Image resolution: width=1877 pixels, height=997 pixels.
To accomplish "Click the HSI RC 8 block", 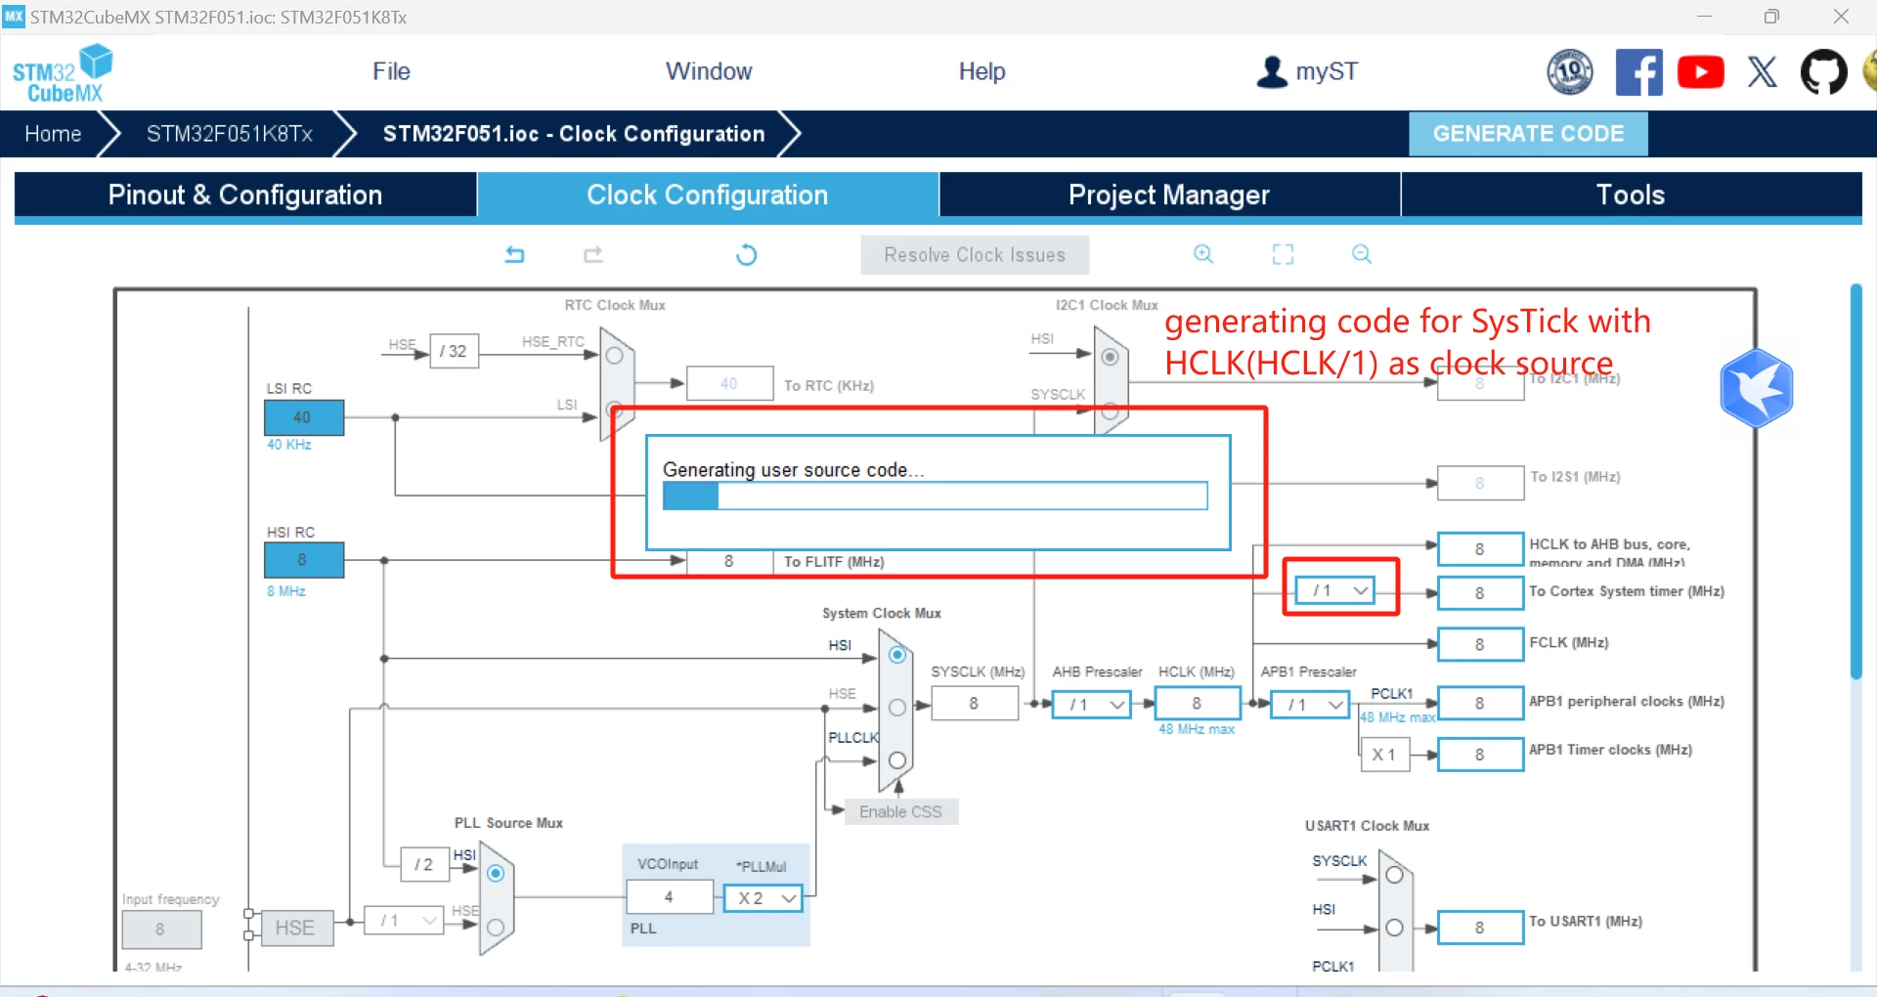I will pos(304,560).
